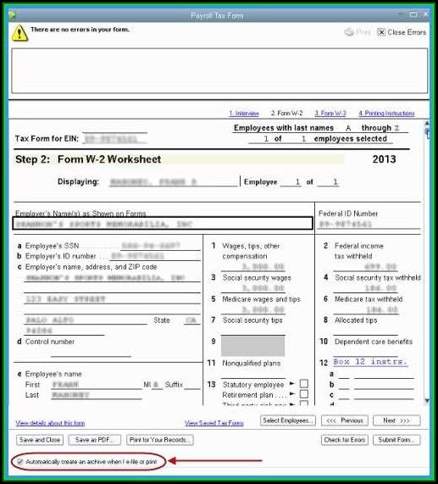Click the form scrollbar down arrow
The width and height of the screenshot is (438, 484).
pos(427,401)
